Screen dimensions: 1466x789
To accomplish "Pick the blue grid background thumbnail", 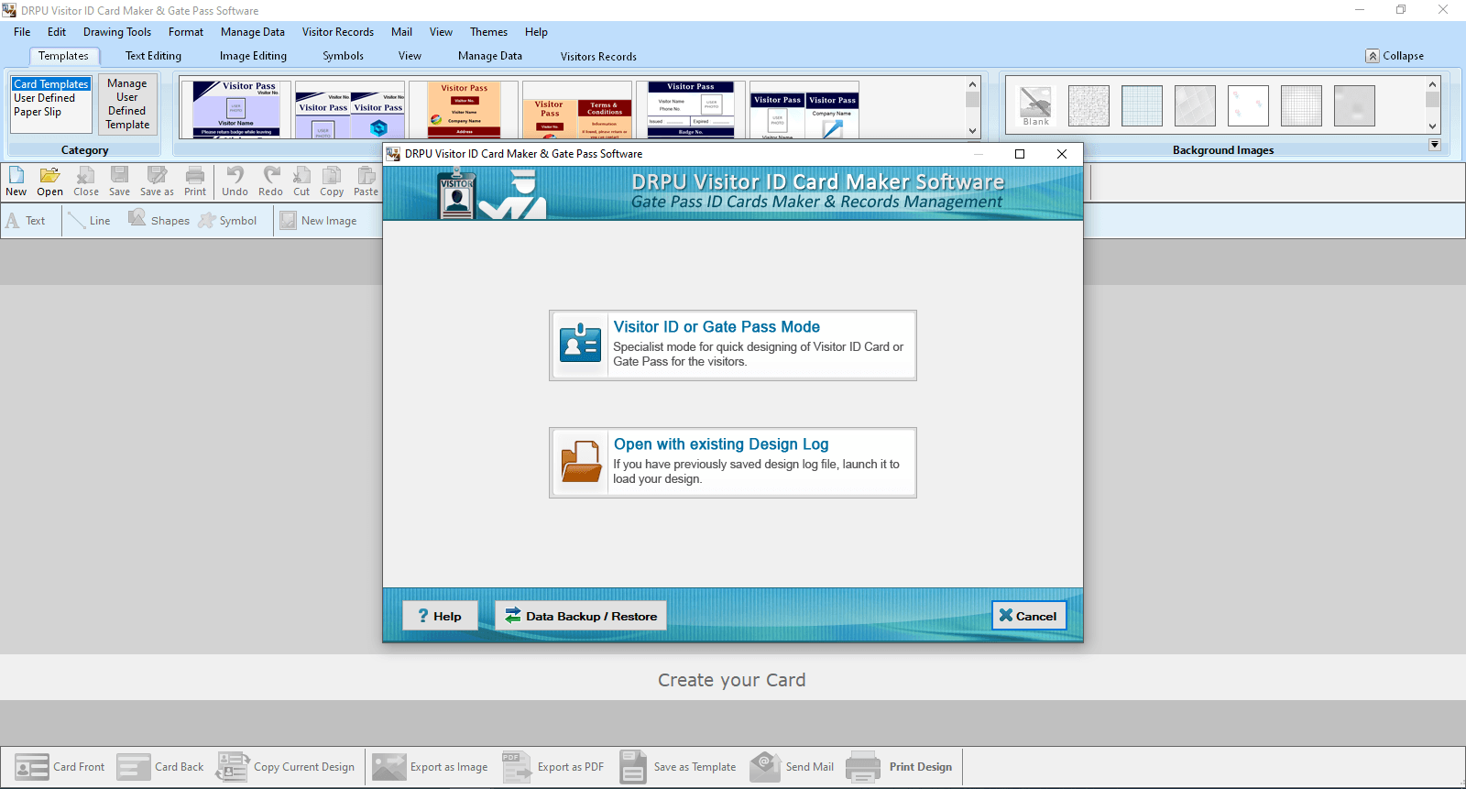I will [1143, 106].
